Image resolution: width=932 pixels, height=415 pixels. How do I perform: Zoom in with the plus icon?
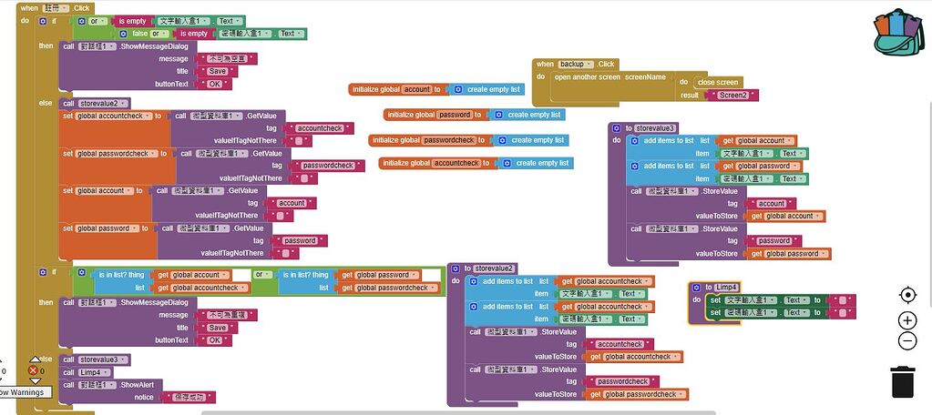[907, 320]
